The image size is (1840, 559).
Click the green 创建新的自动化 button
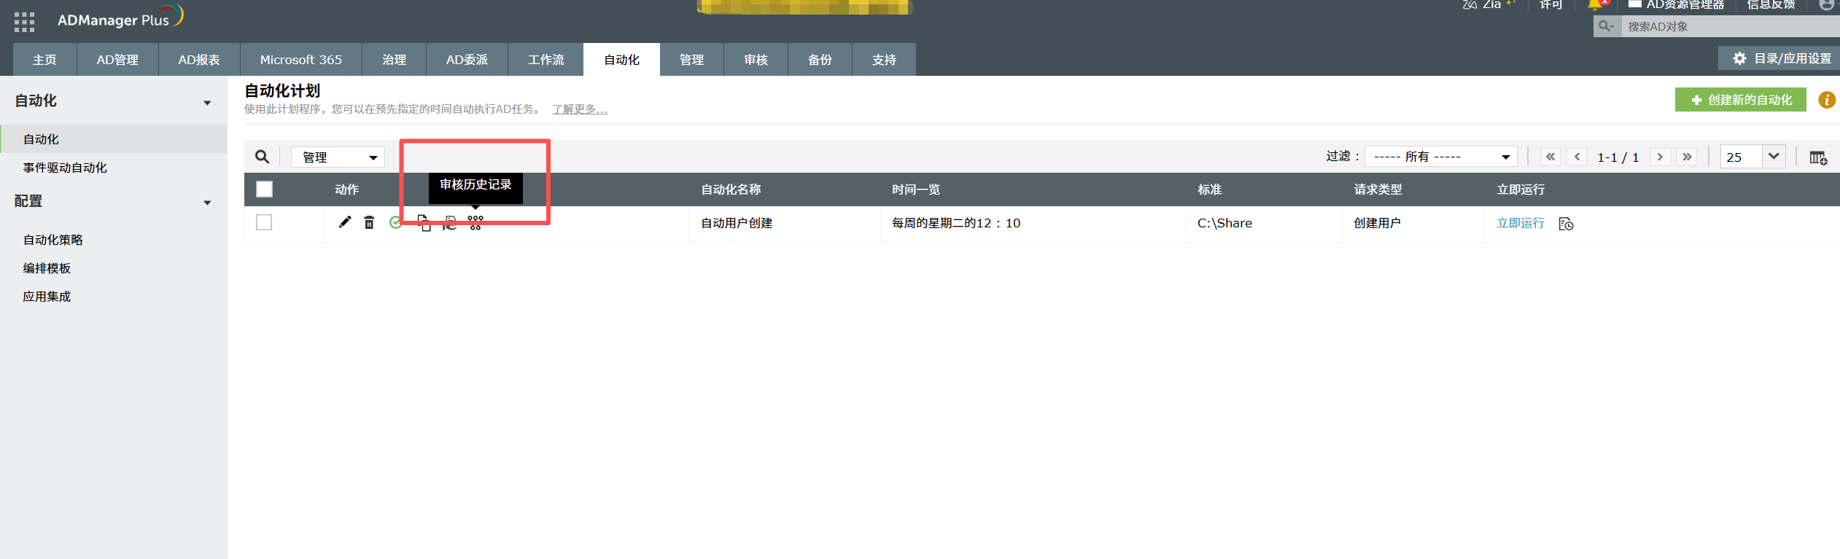click(1741, 100)
